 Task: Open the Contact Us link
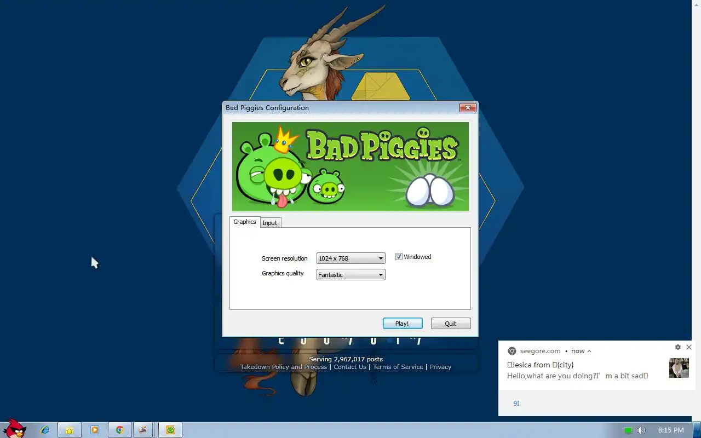coord(350,367)
